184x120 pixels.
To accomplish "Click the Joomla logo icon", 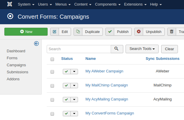I will point(10,4).
